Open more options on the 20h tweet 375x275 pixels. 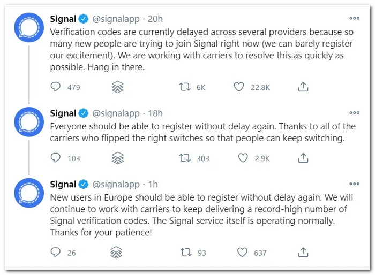[354, 18]
